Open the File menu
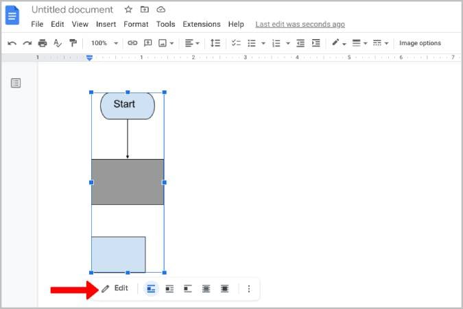463x309 pixels. click(x=37, y=24)
